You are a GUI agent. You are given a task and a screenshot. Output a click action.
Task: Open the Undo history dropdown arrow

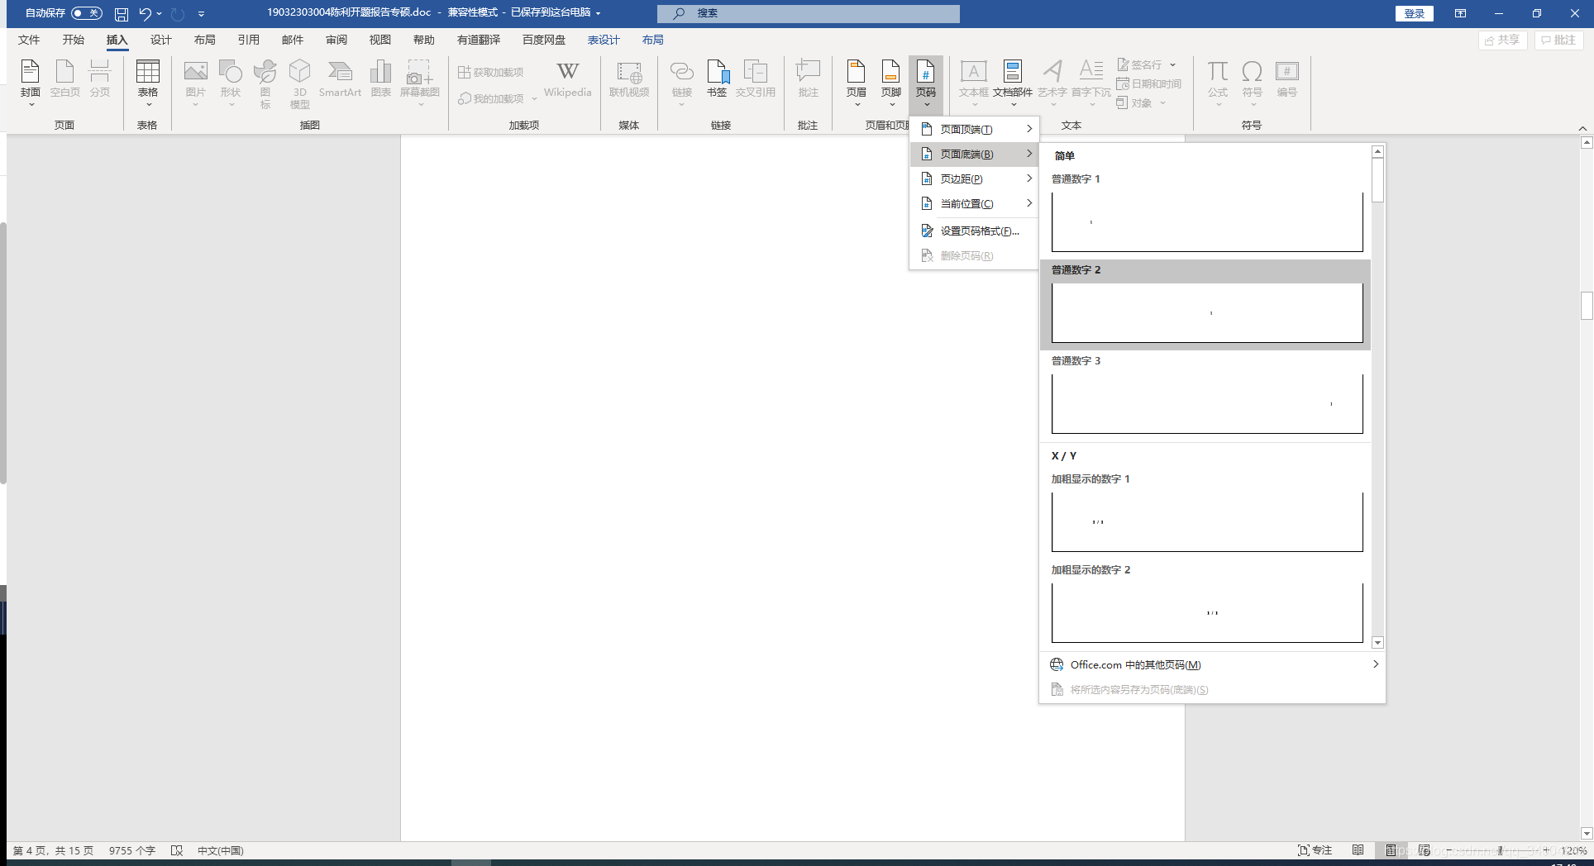160,14
